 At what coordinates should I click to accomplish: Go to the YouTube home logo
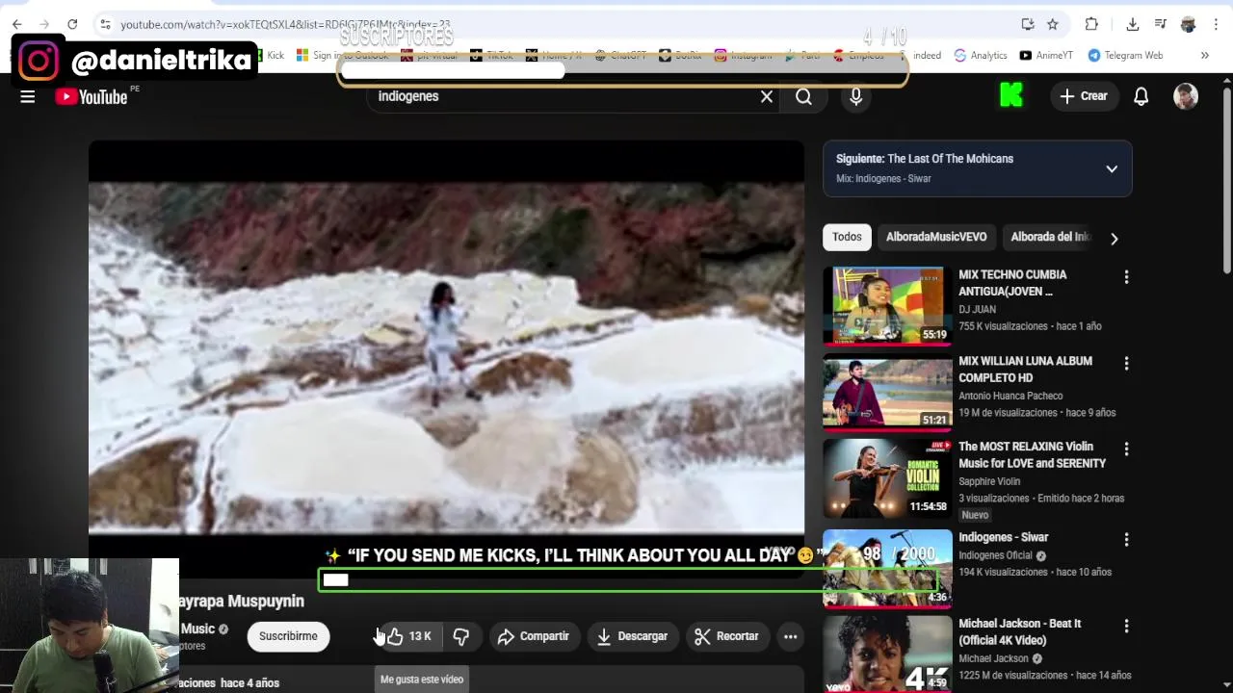(91, 96)
